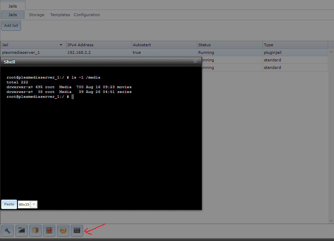Image resolution: width=334 pixels, height=241 pixels.
Task: Click the true autostart cell
Action: [164, 52]
